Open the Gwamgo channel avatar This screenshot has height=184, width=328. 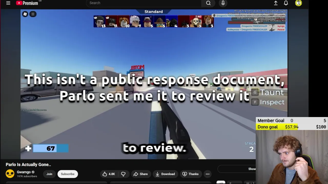click(x=10, y=174)
